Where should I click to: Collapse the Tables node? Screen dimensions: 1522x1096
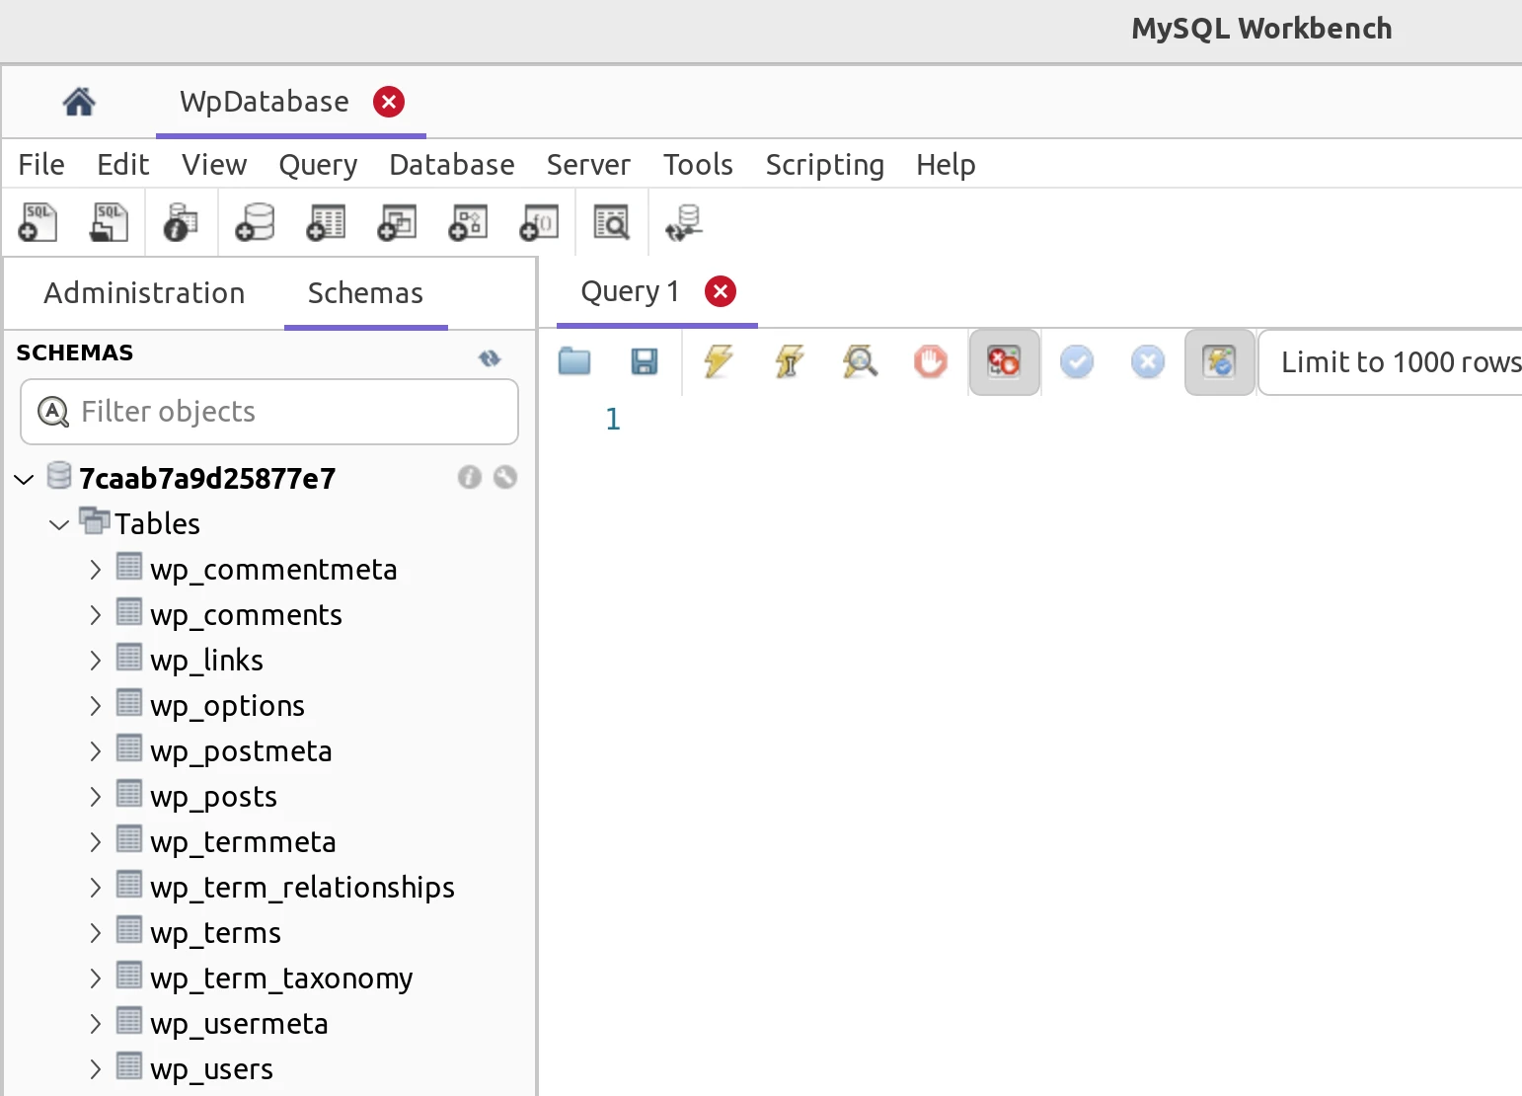(x=58, y=523)
